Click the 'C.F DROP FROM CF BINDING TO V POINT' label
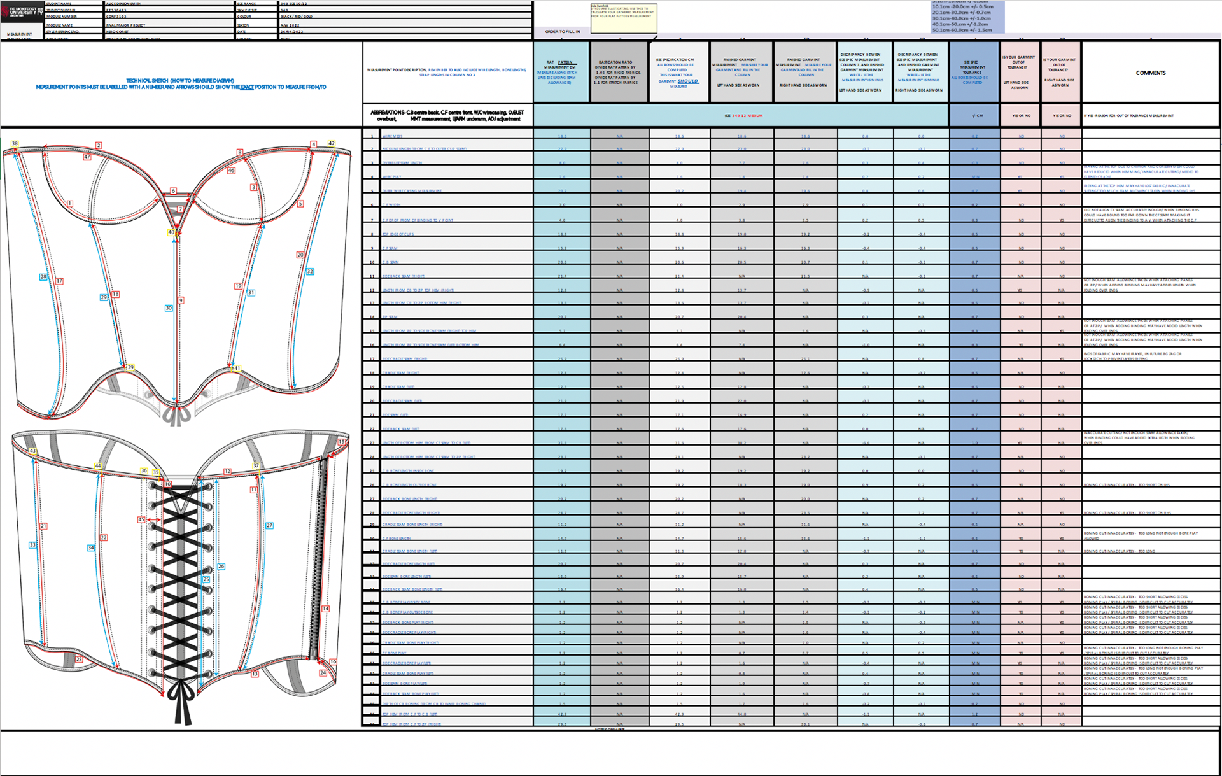The height and width of the screenshot is (776, 1222). tap(418, 220)
